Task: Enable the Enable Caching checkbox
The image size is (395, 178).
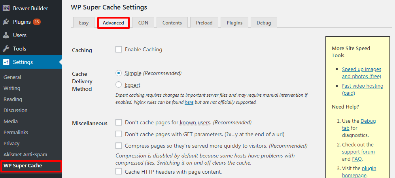Action: [x=119, y=49]
